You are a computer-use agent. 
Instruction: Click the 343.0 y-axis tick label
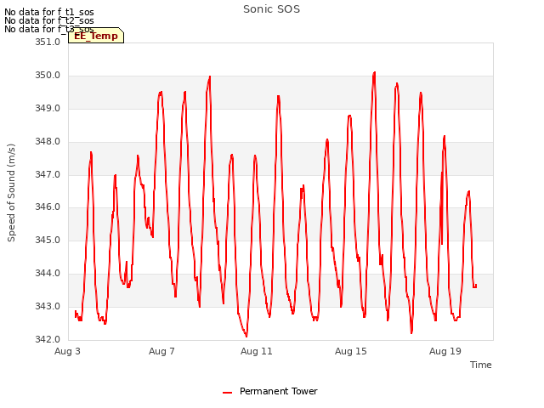pos(48,306)
